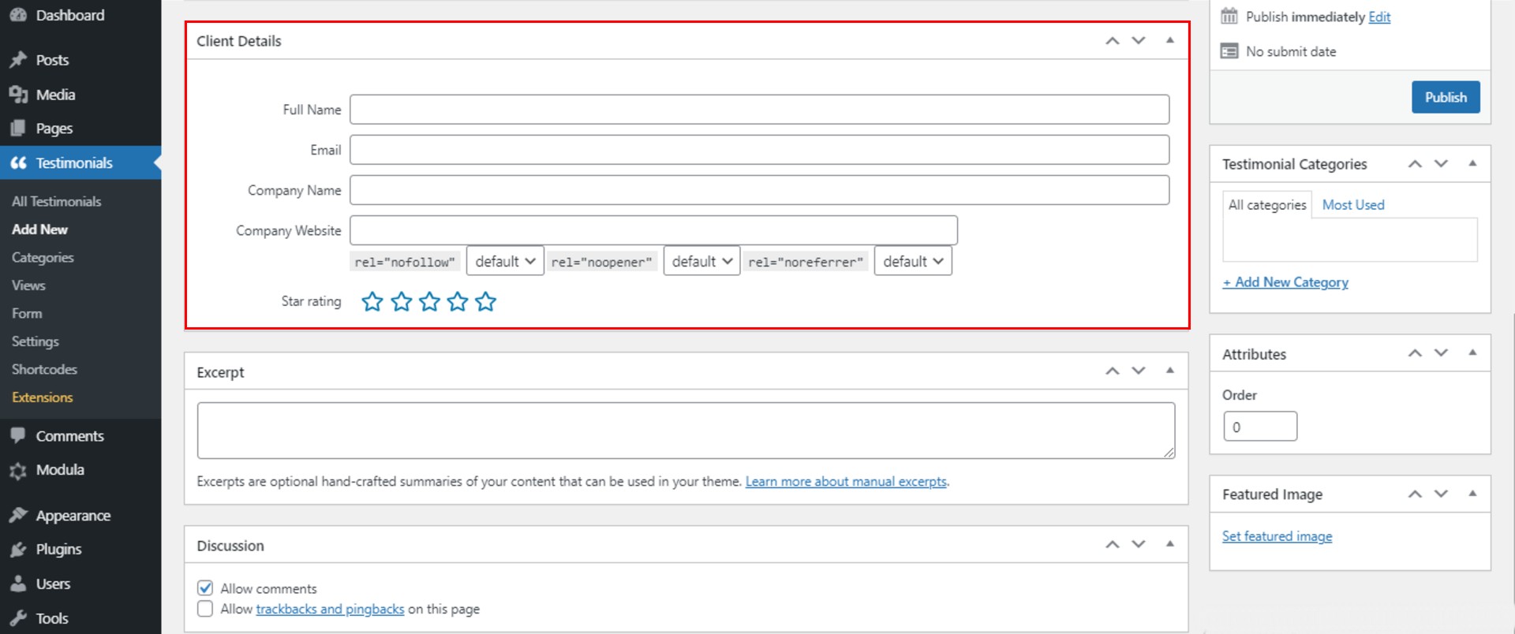
Task: Click the Comments speech bubble icon
Action: pyautogui.click(x=18, y=436)
